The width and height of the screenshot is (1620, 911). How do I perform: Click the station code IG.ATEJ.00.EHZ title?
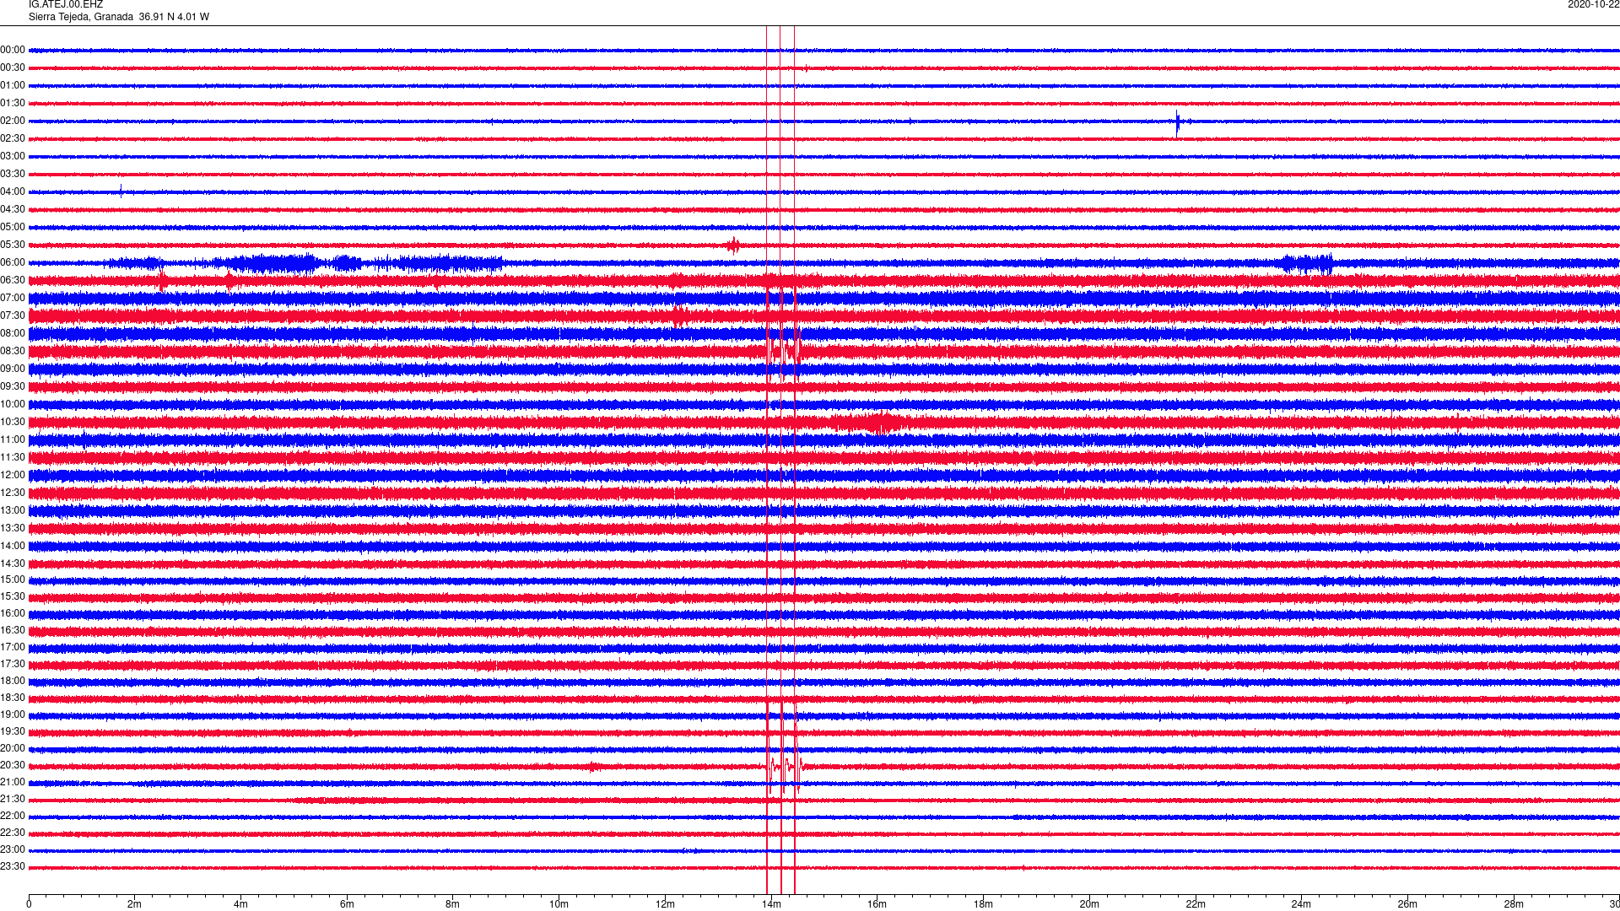[66, 5]
